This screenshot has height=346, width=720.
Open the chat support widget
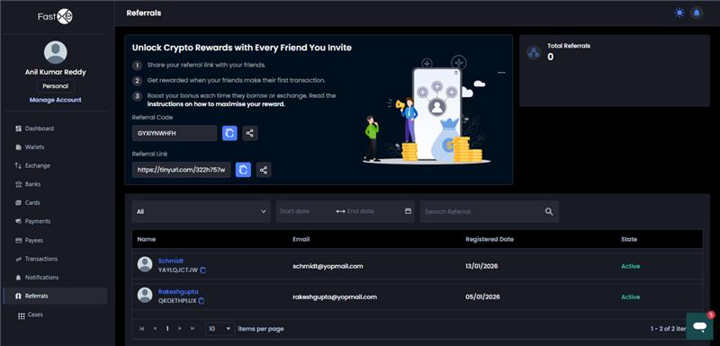click(700, 326)
